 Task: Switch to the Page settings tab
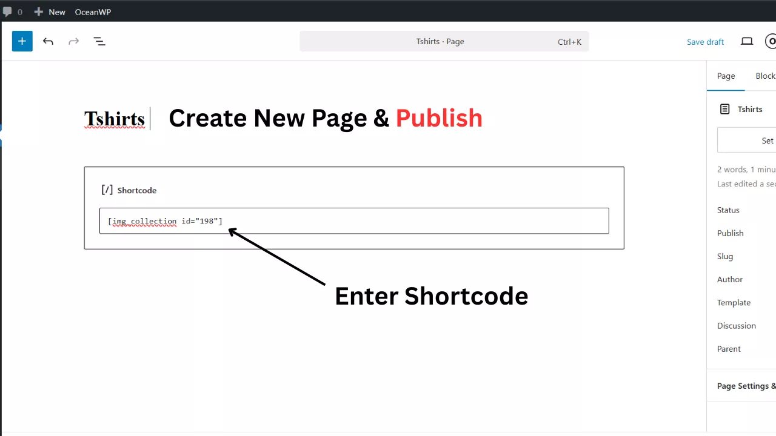pos(726,76)
